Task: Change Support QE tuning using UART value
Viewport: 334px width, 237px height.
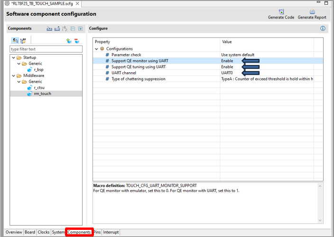Action: pos(227,67)
